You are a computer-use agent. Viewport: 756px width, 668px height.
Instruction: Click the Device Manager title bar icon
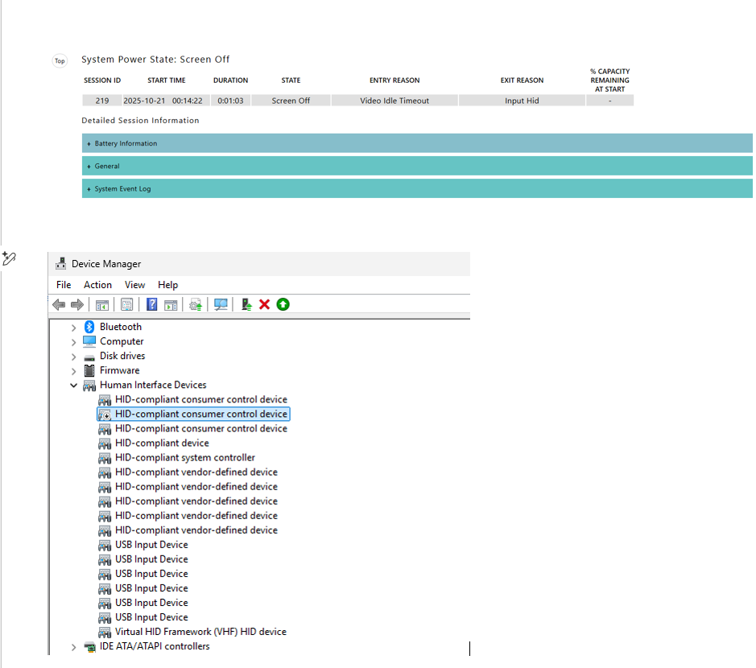(x=60, y=264)
